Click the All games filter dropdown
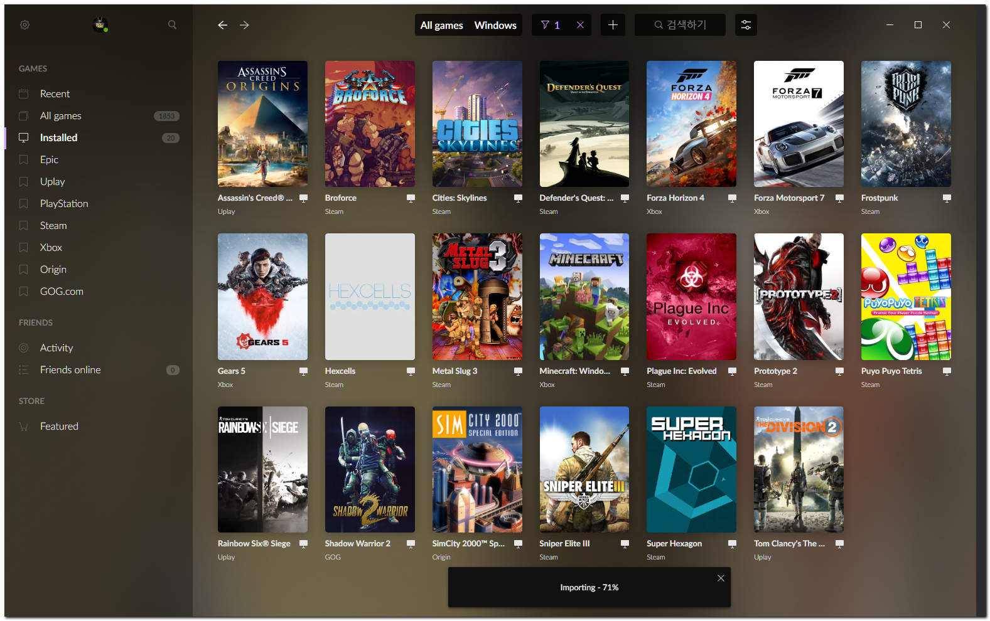Image resolution: width=990 pixels, height=621 pixels. click(x=441, y=25)
